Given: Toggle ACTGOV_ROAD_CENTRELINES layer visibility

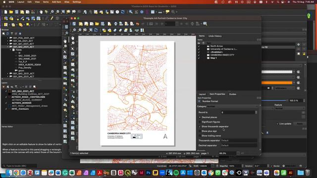Looking at the screenshot, I should tap(6, 97).
